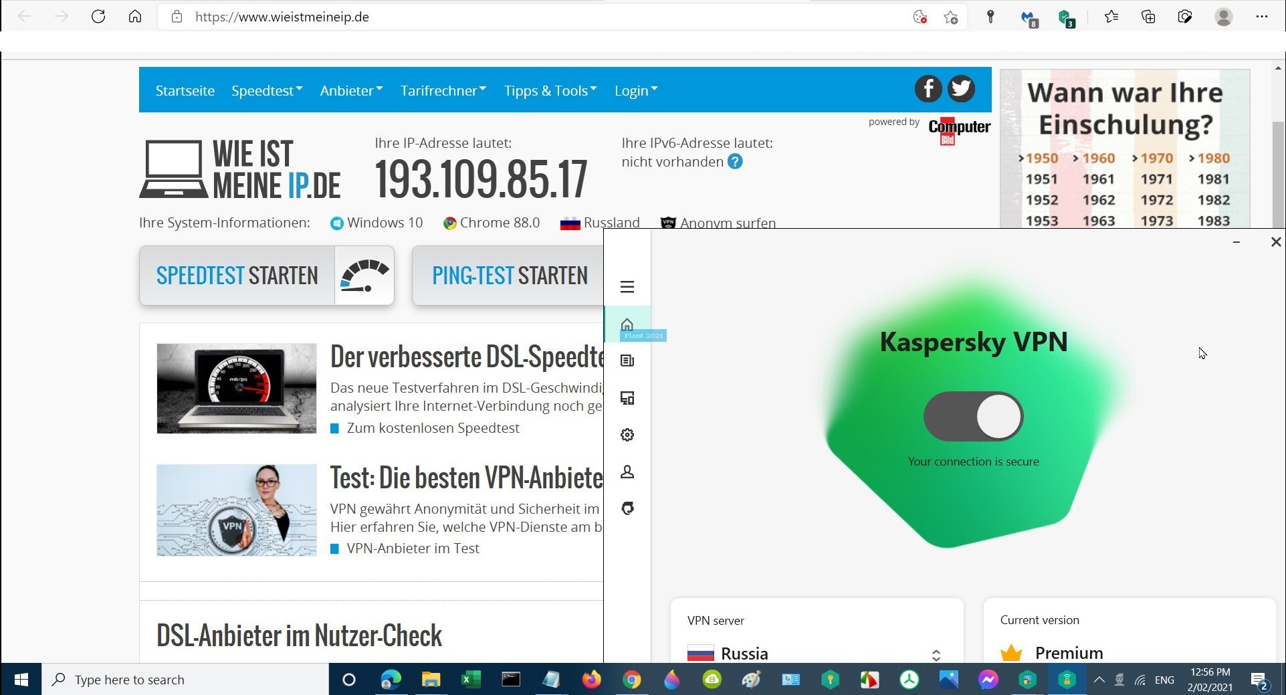This screenshot has height=695, width=1286.
Task: Click the Wie ist meine IP.de logo
Action: coord(240,170)
